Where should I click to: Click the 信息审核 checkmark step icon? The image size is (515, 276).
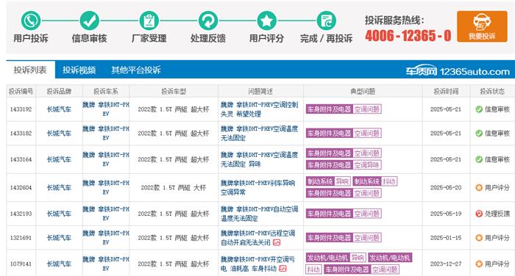tap(89, 21)
